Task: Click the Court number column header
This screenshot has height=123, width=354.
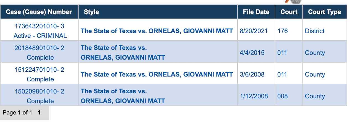Action: pos(289,12)
